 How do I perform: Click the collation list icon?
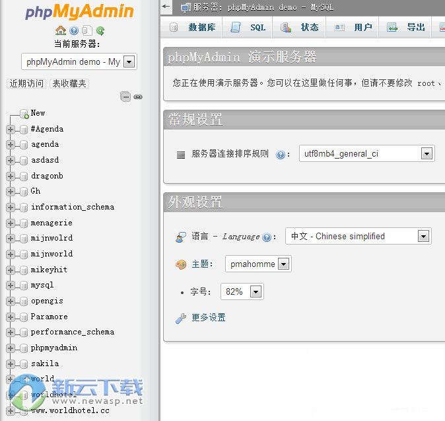tap(181, 155)
